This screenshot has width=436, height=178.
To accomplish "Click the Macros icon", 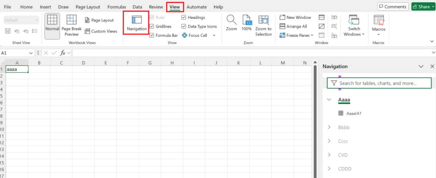I will [x=379, y=21].
